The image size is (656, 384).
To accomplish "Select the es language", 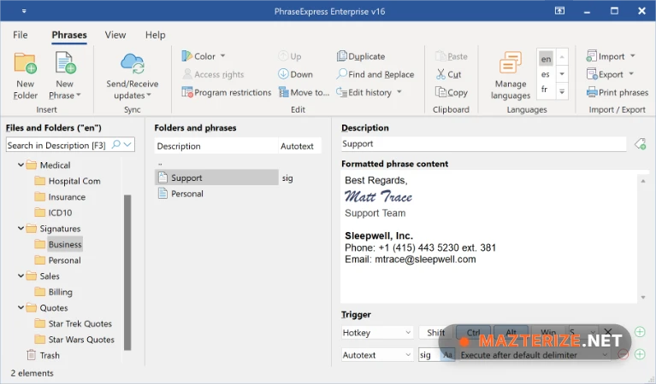I will pos(545,74).
